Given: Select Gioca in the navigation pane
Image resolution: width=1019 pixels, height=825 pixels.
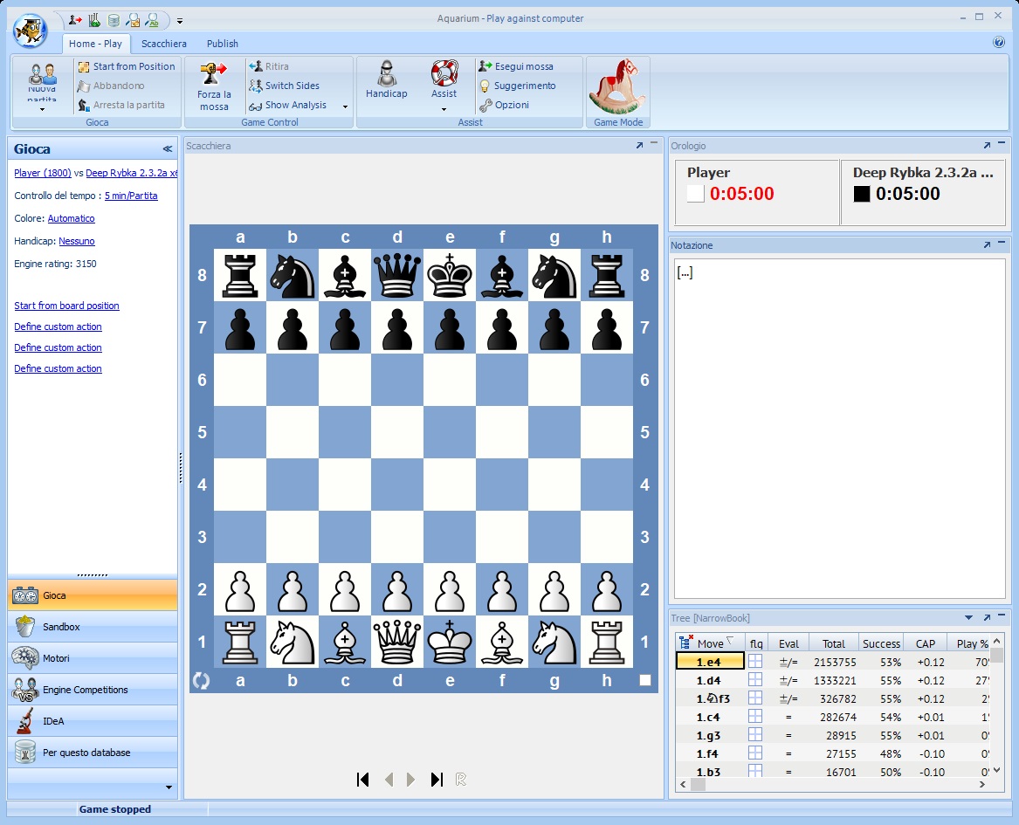Looking at the screenshot, I should coord(93,595).
